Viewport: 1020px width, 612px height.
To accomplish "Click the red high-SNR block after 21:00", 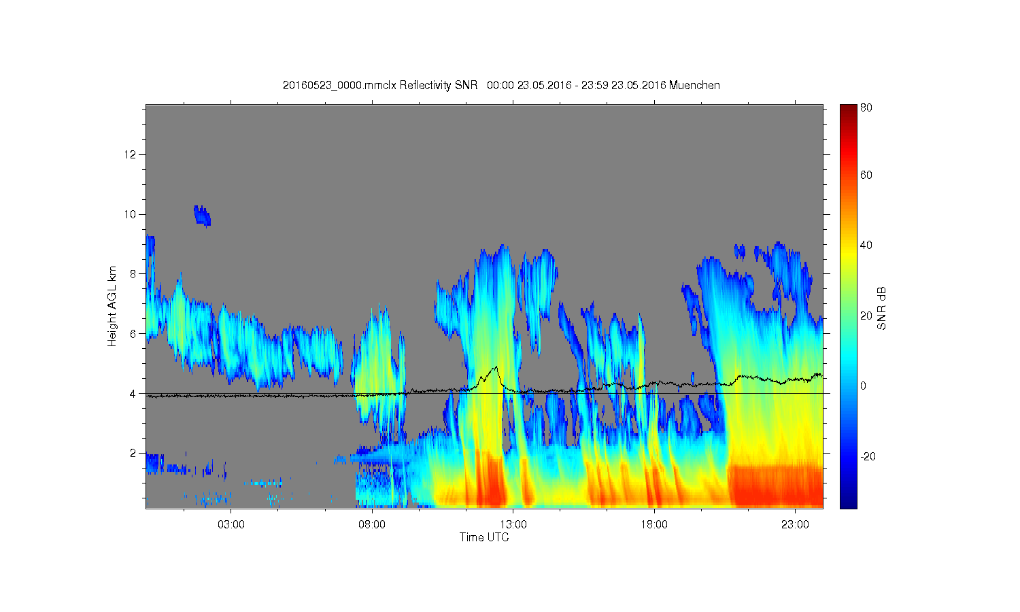I will pyautogui.click(x=775, y=486).
